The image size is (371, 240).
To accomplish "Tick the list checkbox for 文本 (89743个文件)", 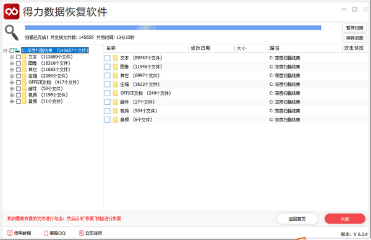I will click(x=108, y=58).
